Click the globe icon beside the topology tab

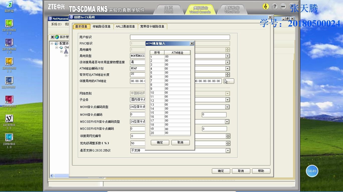[57, 37]
